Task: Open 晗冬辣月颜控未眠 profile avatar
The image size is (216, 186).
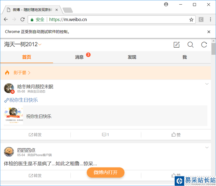Action: (9, 88)
